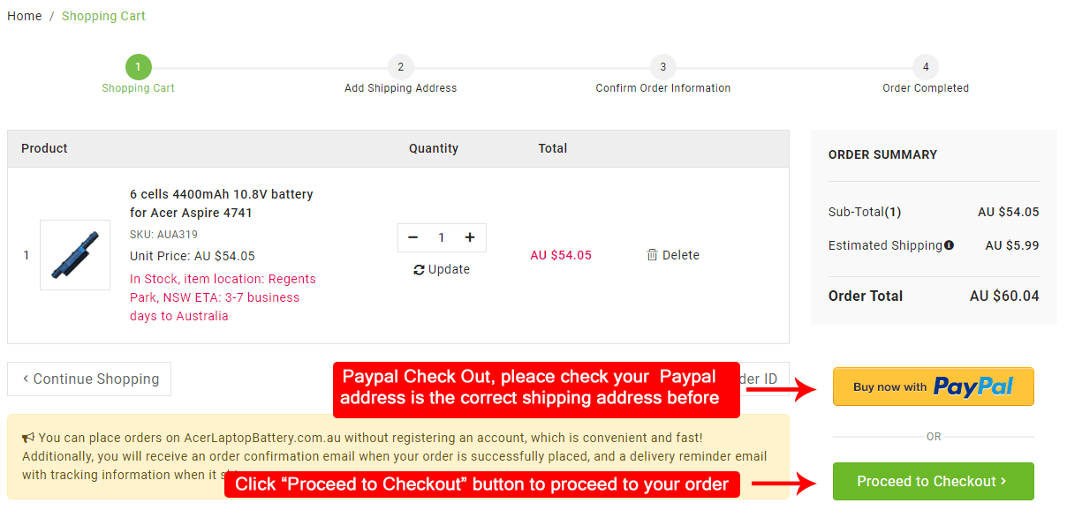Select step 1 Shopping Cart circle
Viewport: 1067px width, 518px height.
coord(138,67)
